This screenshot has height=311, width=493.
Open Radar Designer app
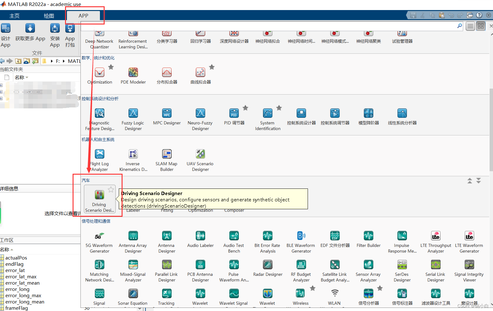tap(268, 268)
